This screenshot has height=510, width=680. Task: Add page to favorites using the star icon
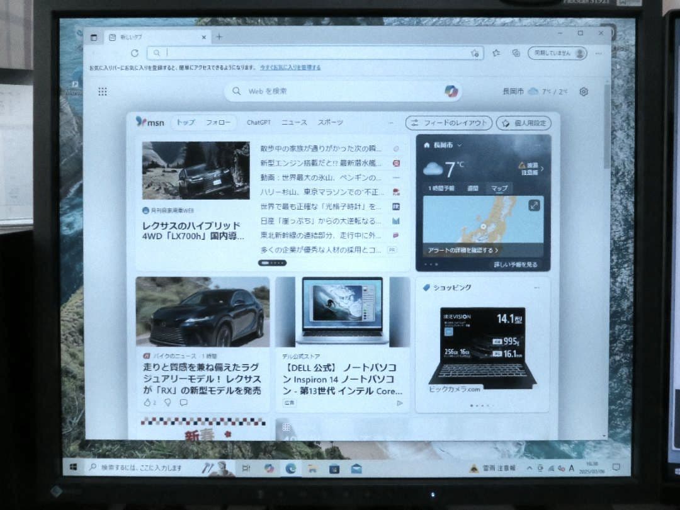[x=476, y=54]
